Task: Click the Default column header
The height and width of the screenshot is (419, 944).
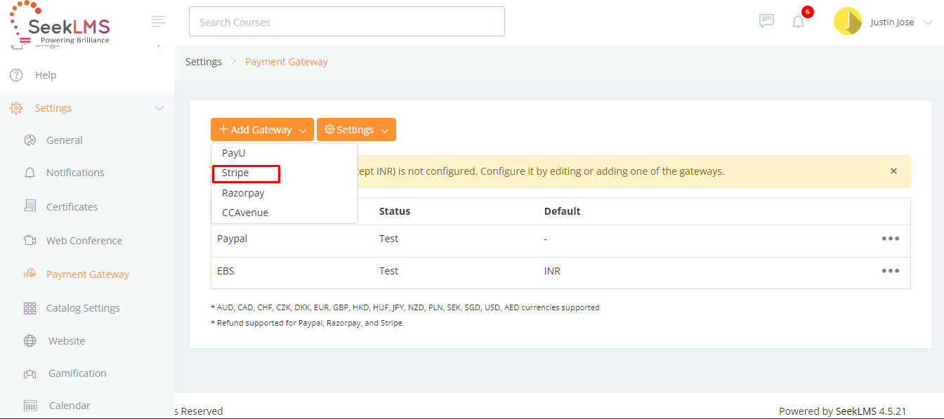Action: [x=563, y=211]
